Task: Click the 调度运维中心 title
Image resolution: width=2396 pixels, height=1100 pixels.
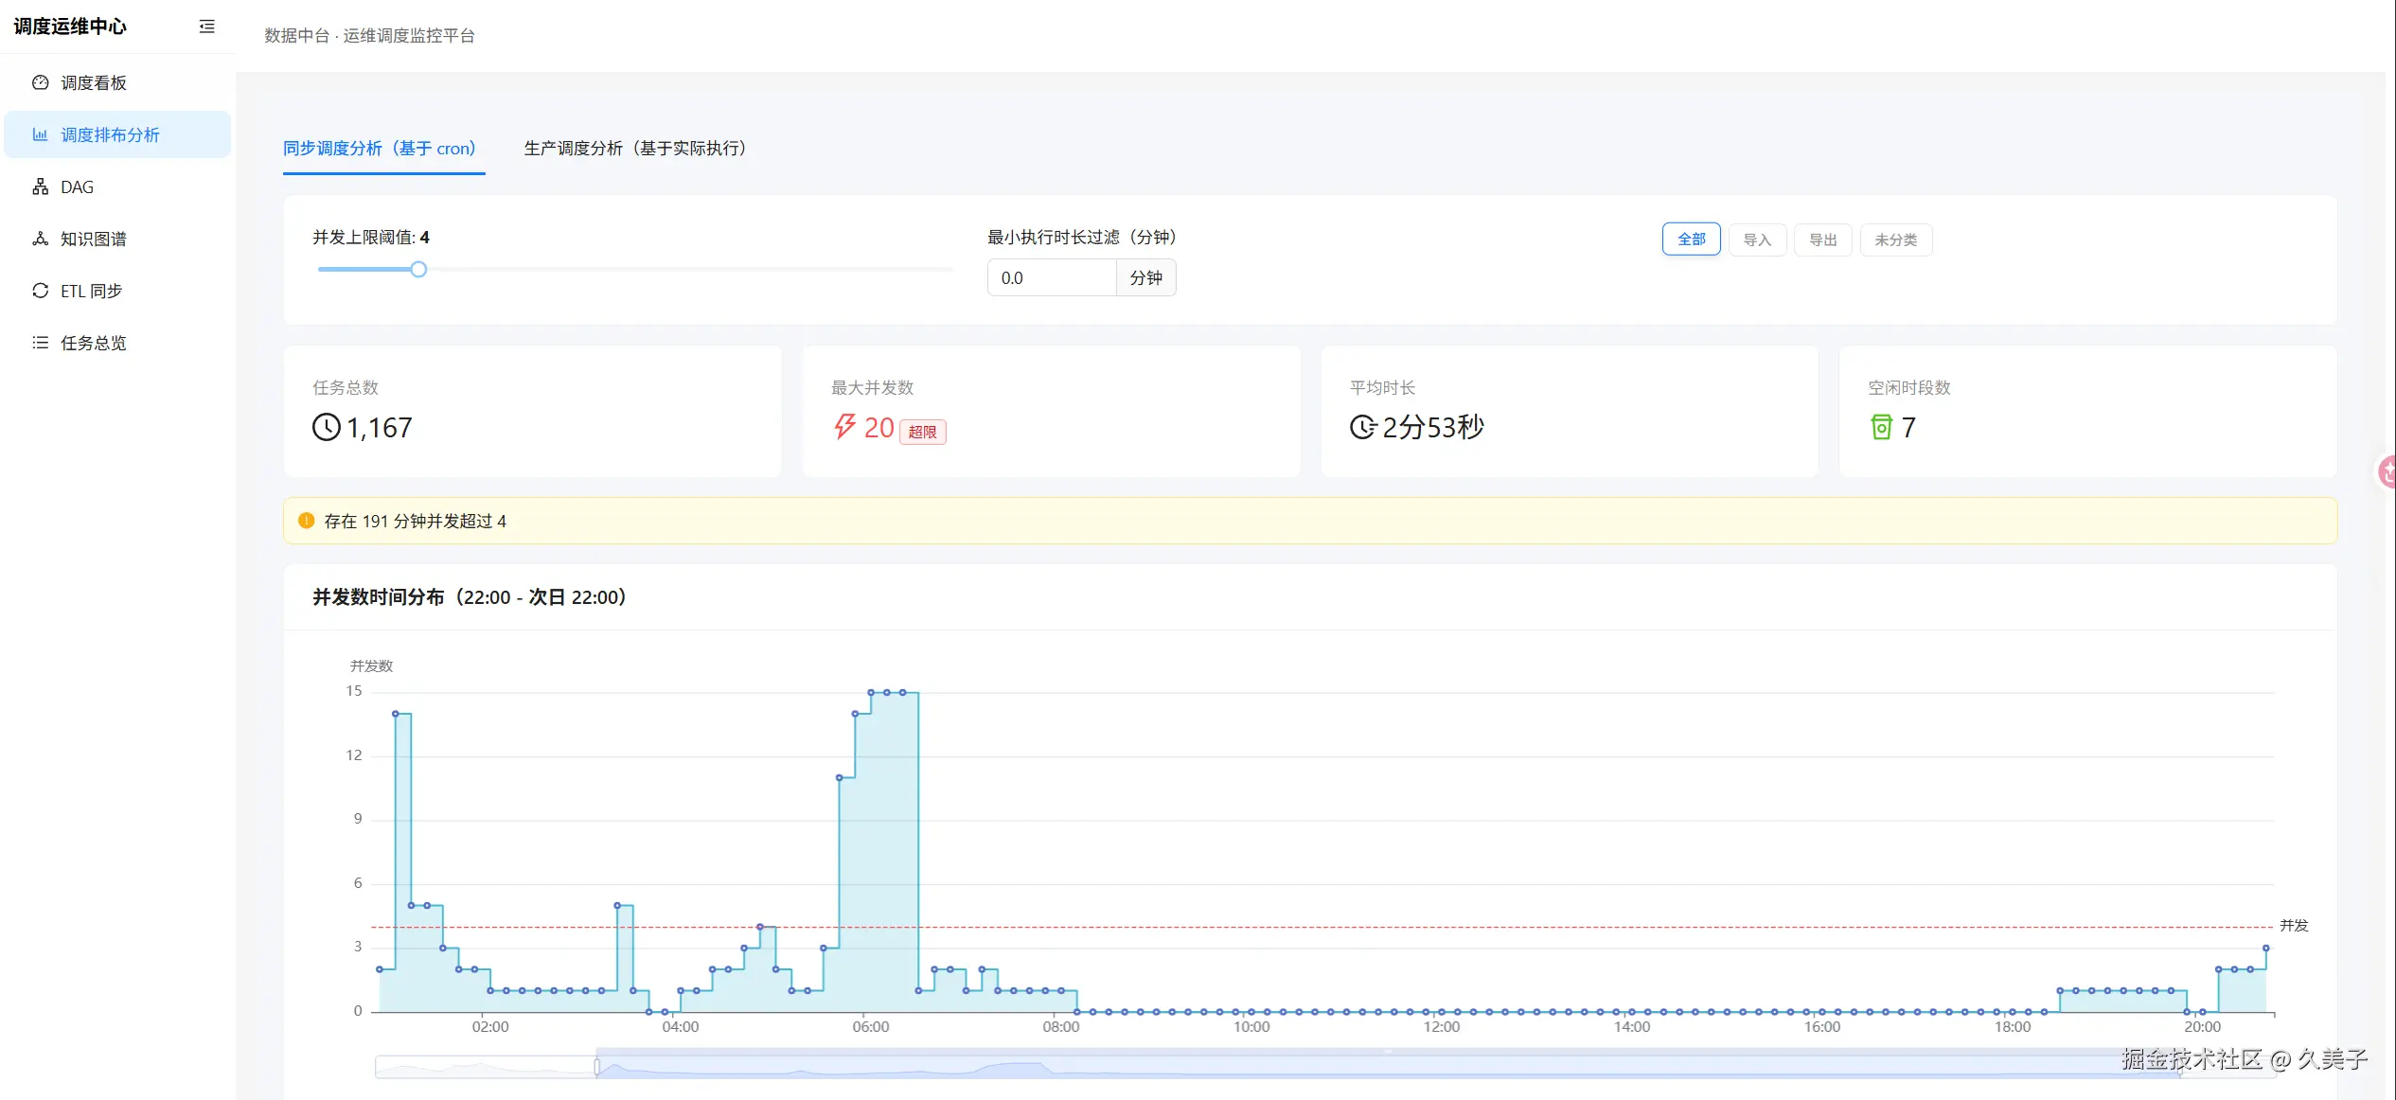Action: [x=70, y=27]
